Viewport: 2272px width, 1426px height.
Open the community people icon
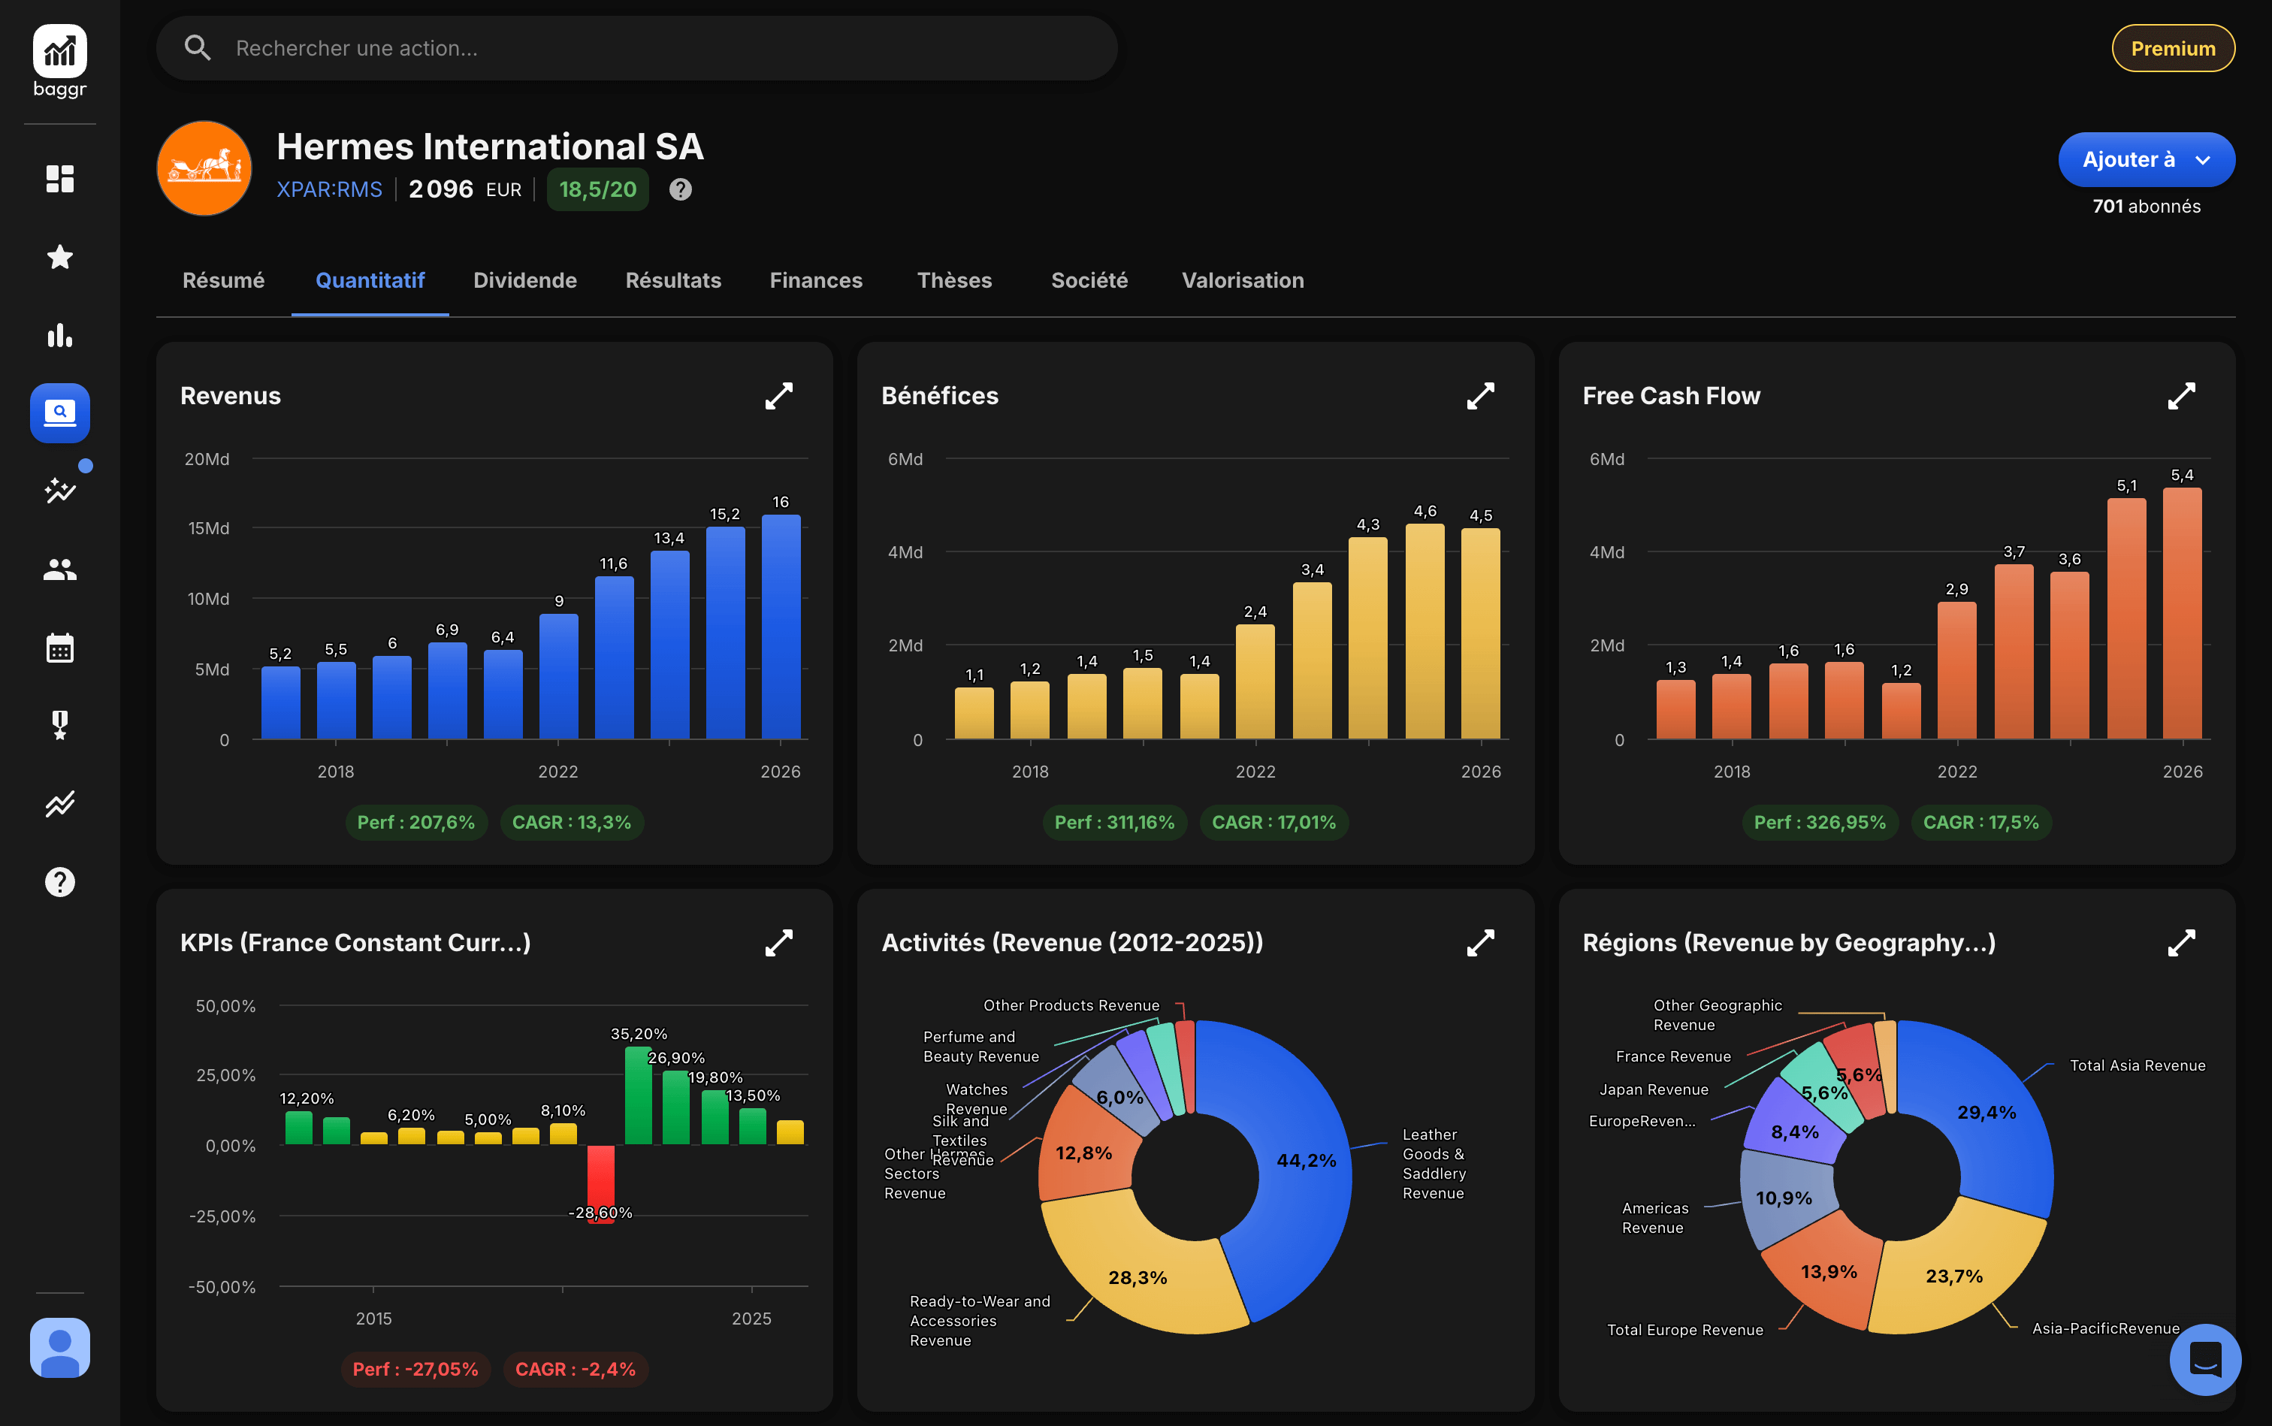(59, 569)
